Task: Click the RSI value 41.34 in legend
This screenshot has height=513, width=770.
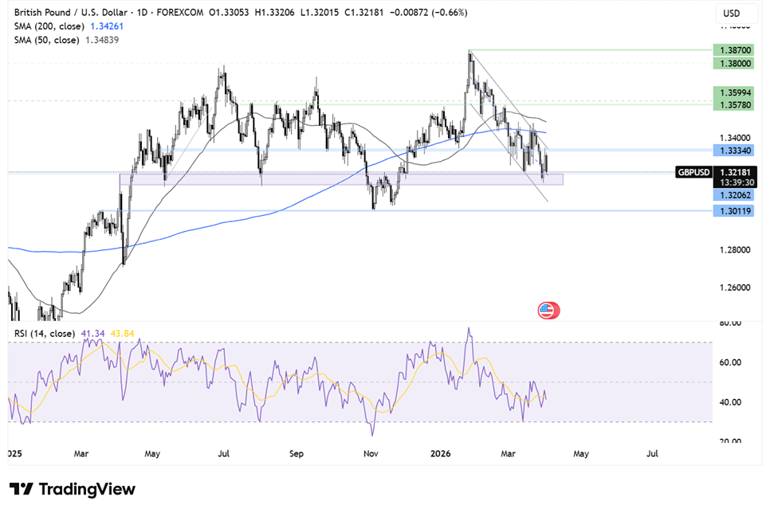Action: 93,334
